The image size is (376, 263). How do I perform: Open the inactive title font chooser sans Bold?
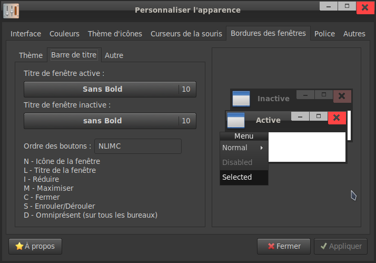110,121
